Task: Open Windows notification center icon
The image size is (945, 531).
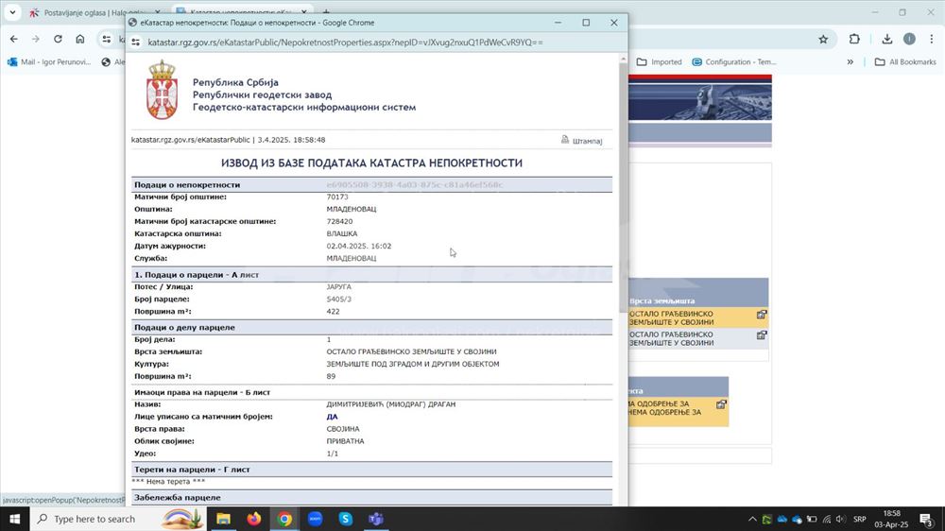Action: coord(927,519)
